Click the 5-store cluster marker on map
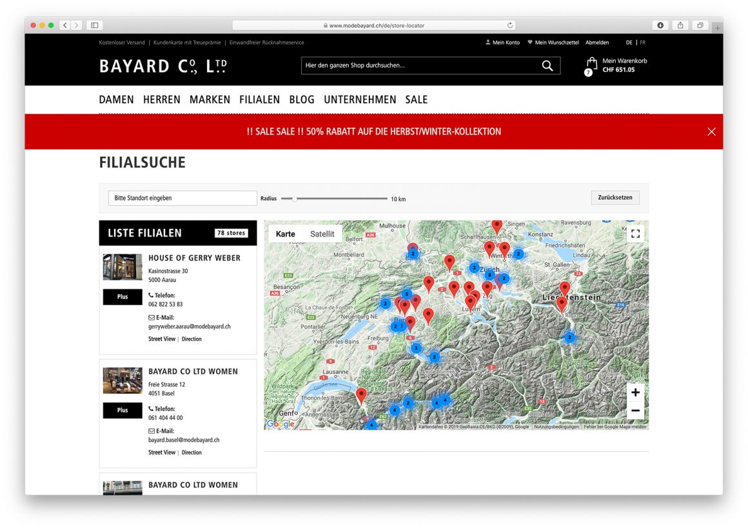Viewport: 748px width, 528px height. point(406,294)
